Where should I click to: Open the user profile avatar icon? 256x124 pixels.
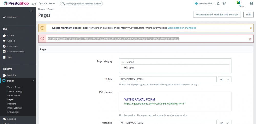pyautogui.click(x=251, y=3)
